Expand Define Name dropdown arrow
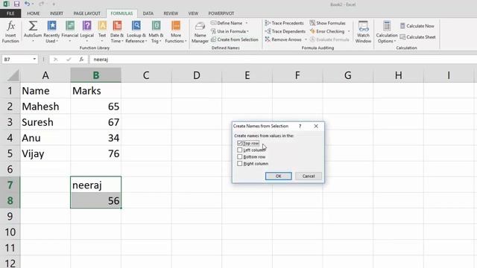 pos(247,23)
